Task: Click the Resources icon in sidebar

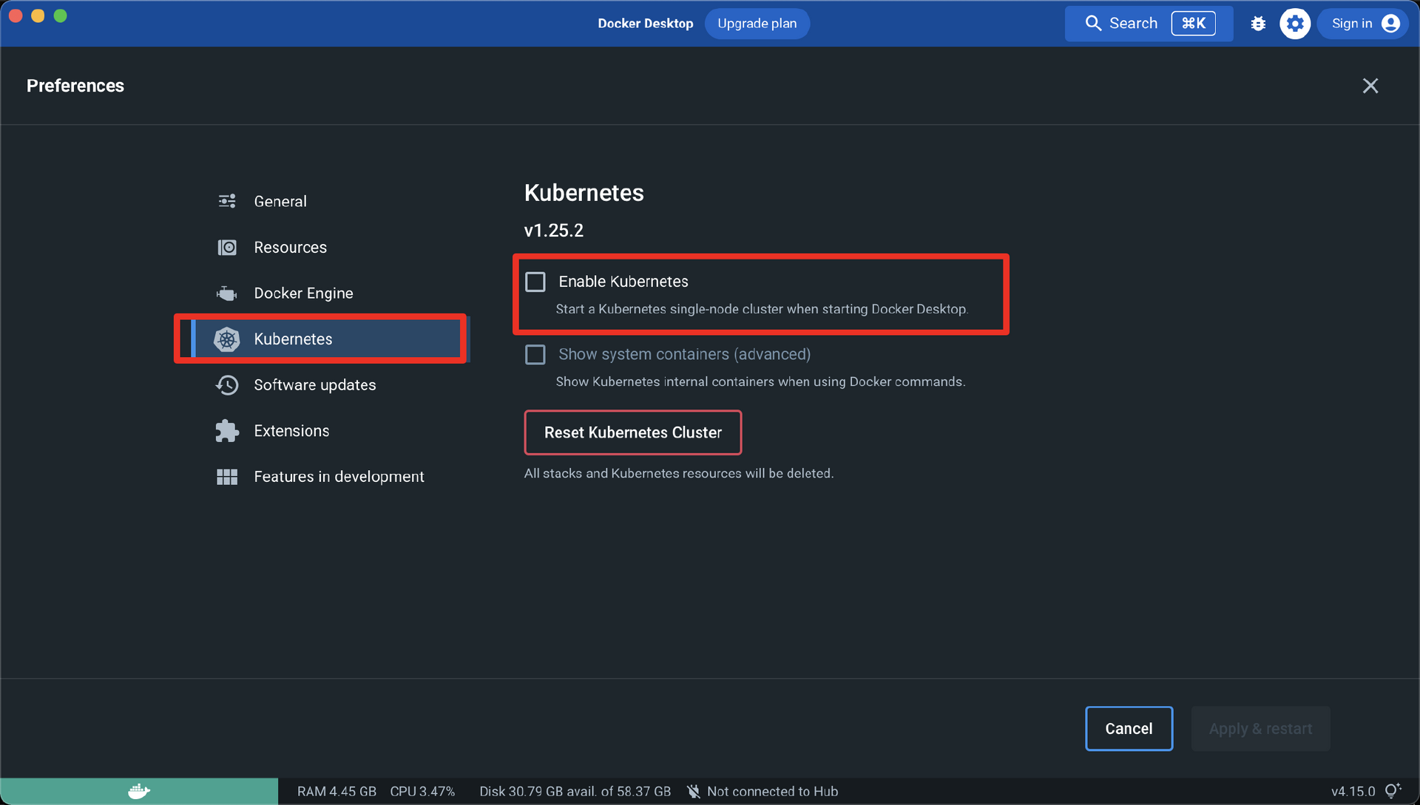Action: point(226,247)
